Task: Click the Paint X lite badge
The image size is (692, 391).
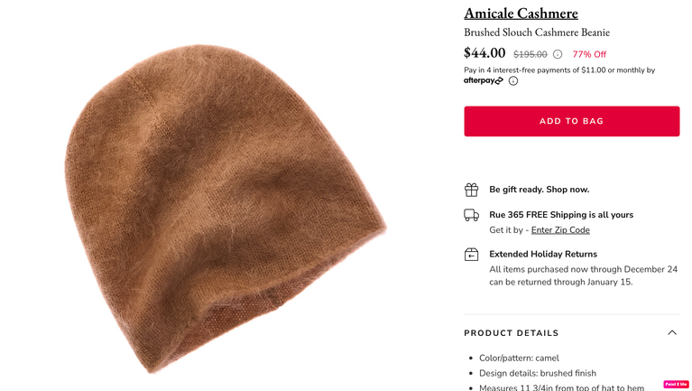Action: (676, 385)
